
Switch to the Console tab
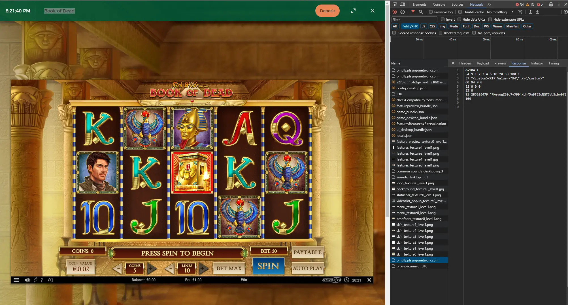pyautogui.click(x=439, y=4)
